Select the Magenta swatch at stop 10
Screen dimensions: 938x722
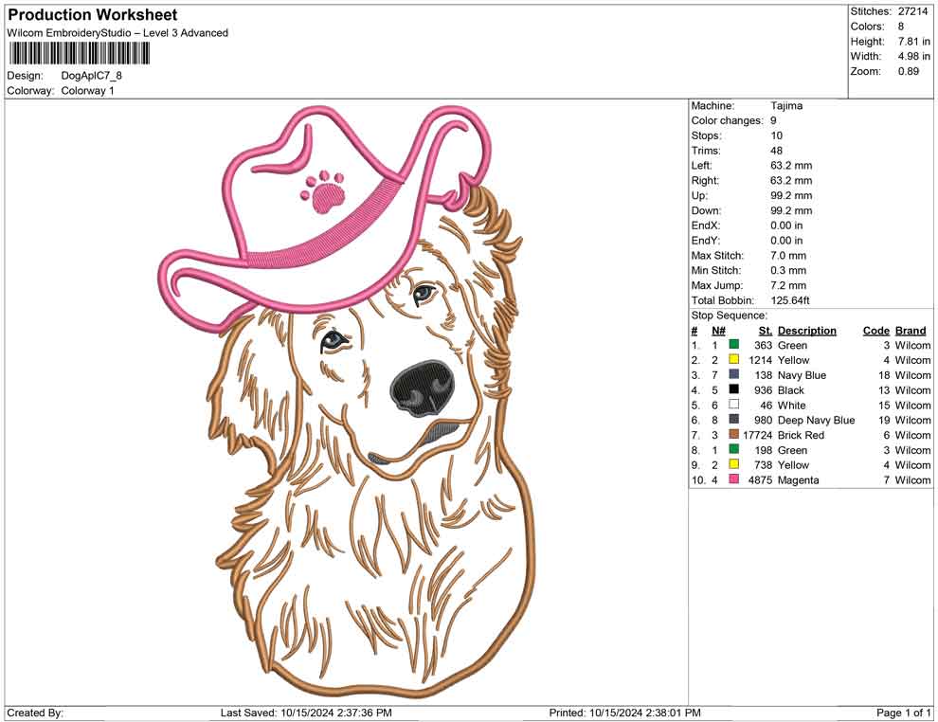click(732, 480)
